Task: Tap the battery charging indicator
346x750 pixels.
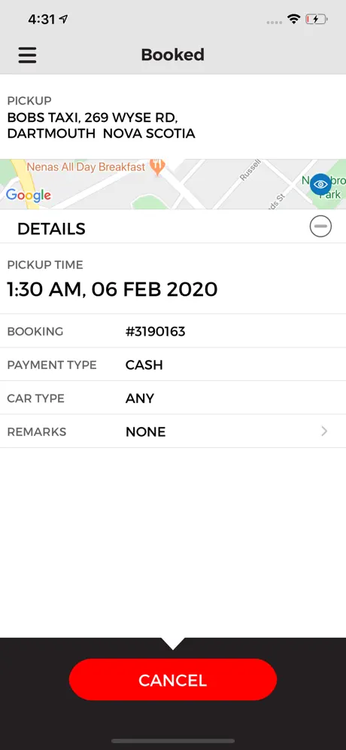Action: pyautogui.click(x=317, y=19)
